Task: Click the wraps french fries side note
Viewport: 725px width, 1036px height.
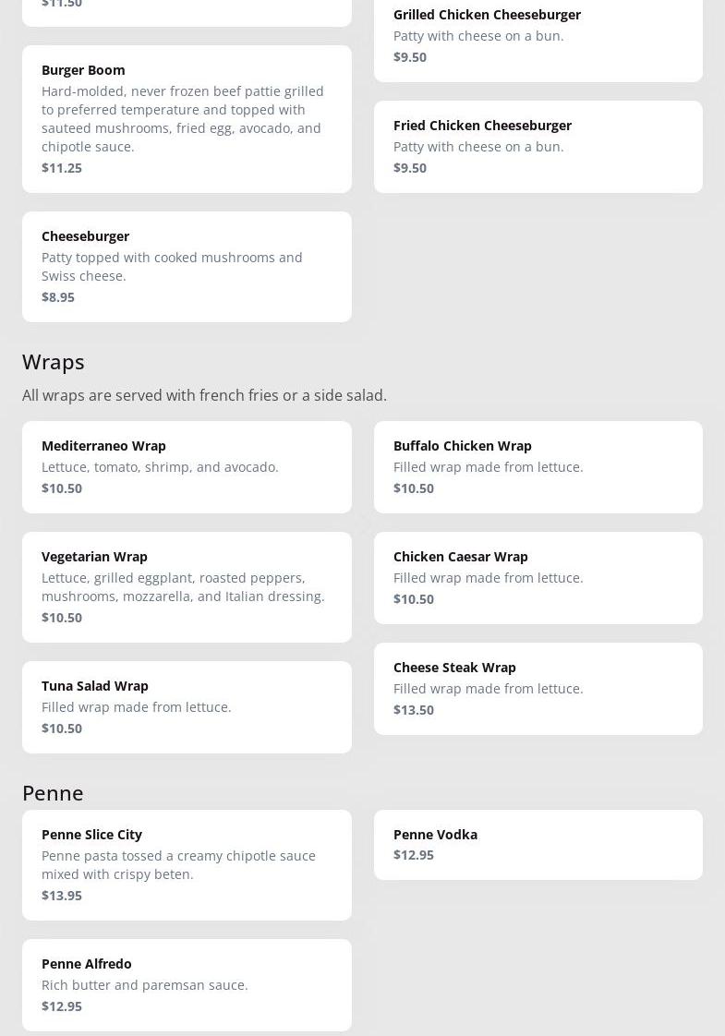Action: coord(204,395)
